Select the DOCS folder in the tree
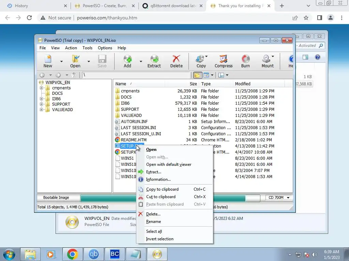The height and width of the screenshot is (261, 349). click(x=57, y=93)
